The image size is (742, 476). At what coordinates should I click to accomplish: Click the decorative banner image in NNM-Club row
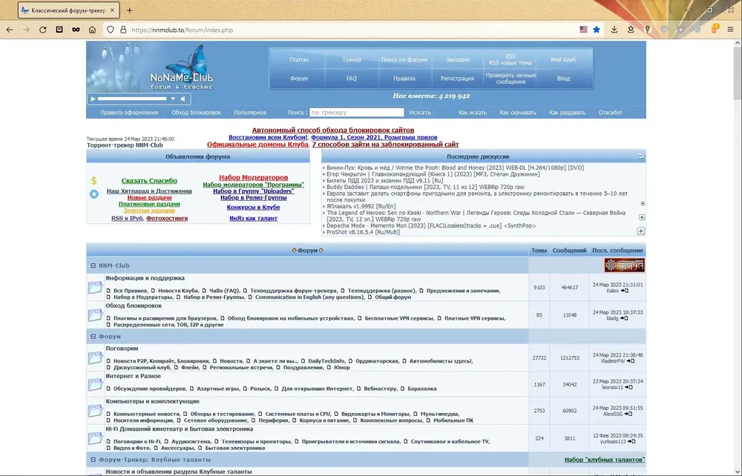[x=624, y=265]
